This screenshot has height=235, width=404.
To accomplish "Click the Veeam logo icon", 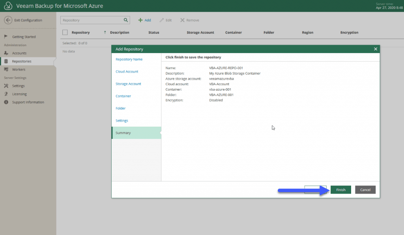I will click(8, 6).
